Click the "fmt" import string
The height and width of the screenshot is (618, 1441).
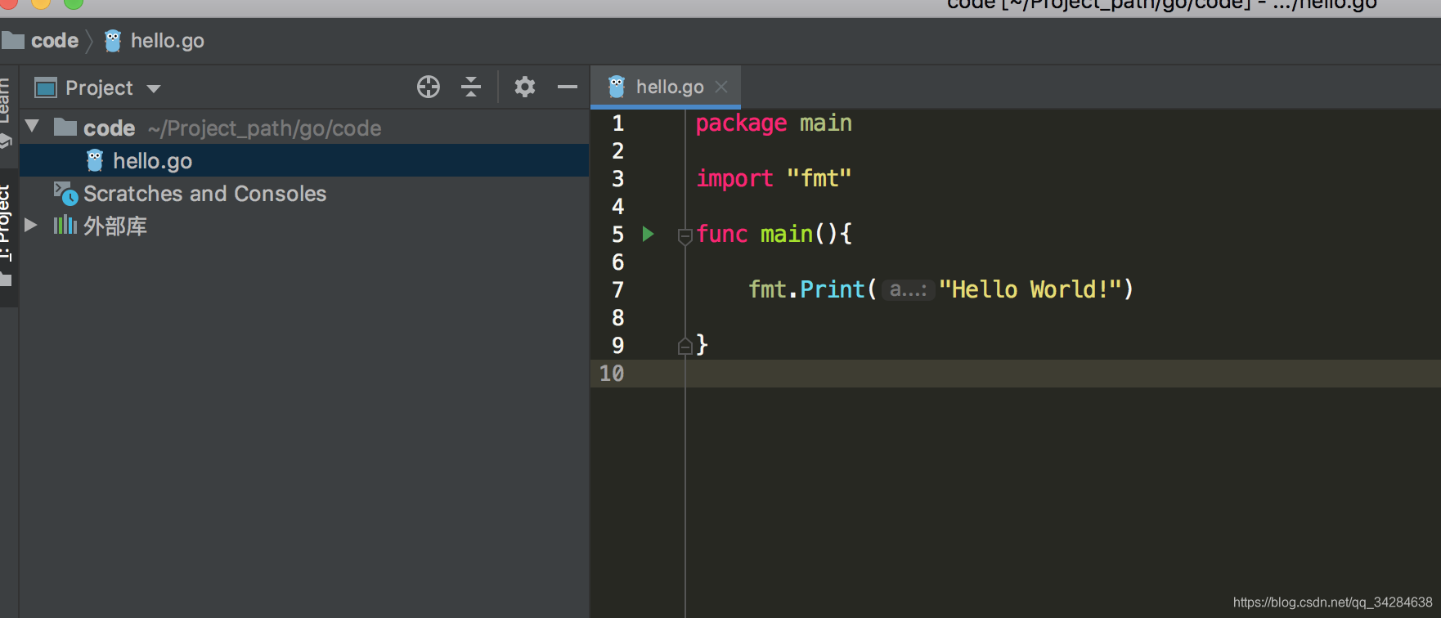(x=819, y=178)
